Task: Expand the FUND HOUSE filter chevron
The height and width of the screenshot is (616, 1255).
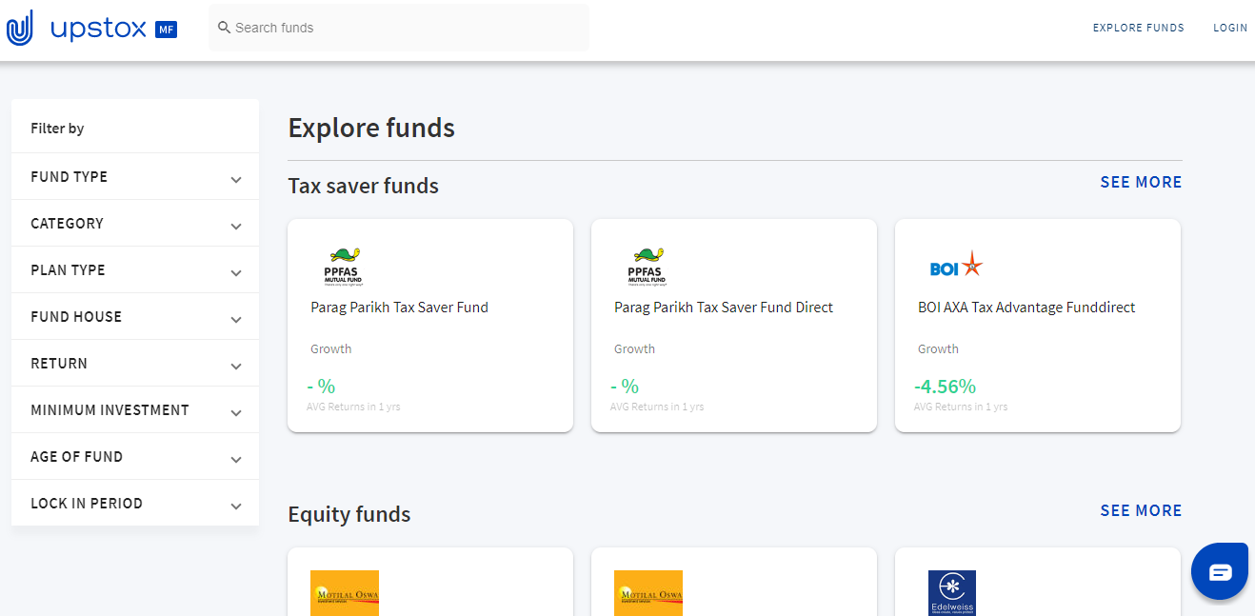Action: (x=236, y=319)
